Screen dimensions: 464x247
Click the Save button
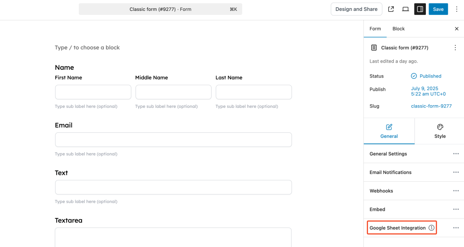tap(438, 9)
